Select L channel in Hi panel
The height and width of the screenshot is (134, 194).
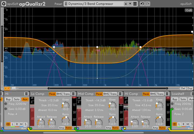(13, 124)
